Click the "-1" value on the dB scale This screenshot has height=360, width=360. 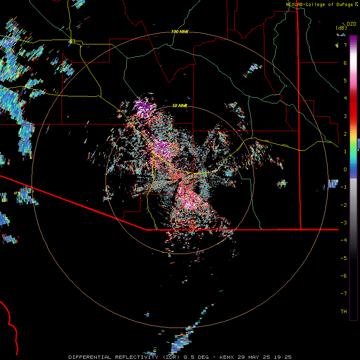(x=344, y=187)
